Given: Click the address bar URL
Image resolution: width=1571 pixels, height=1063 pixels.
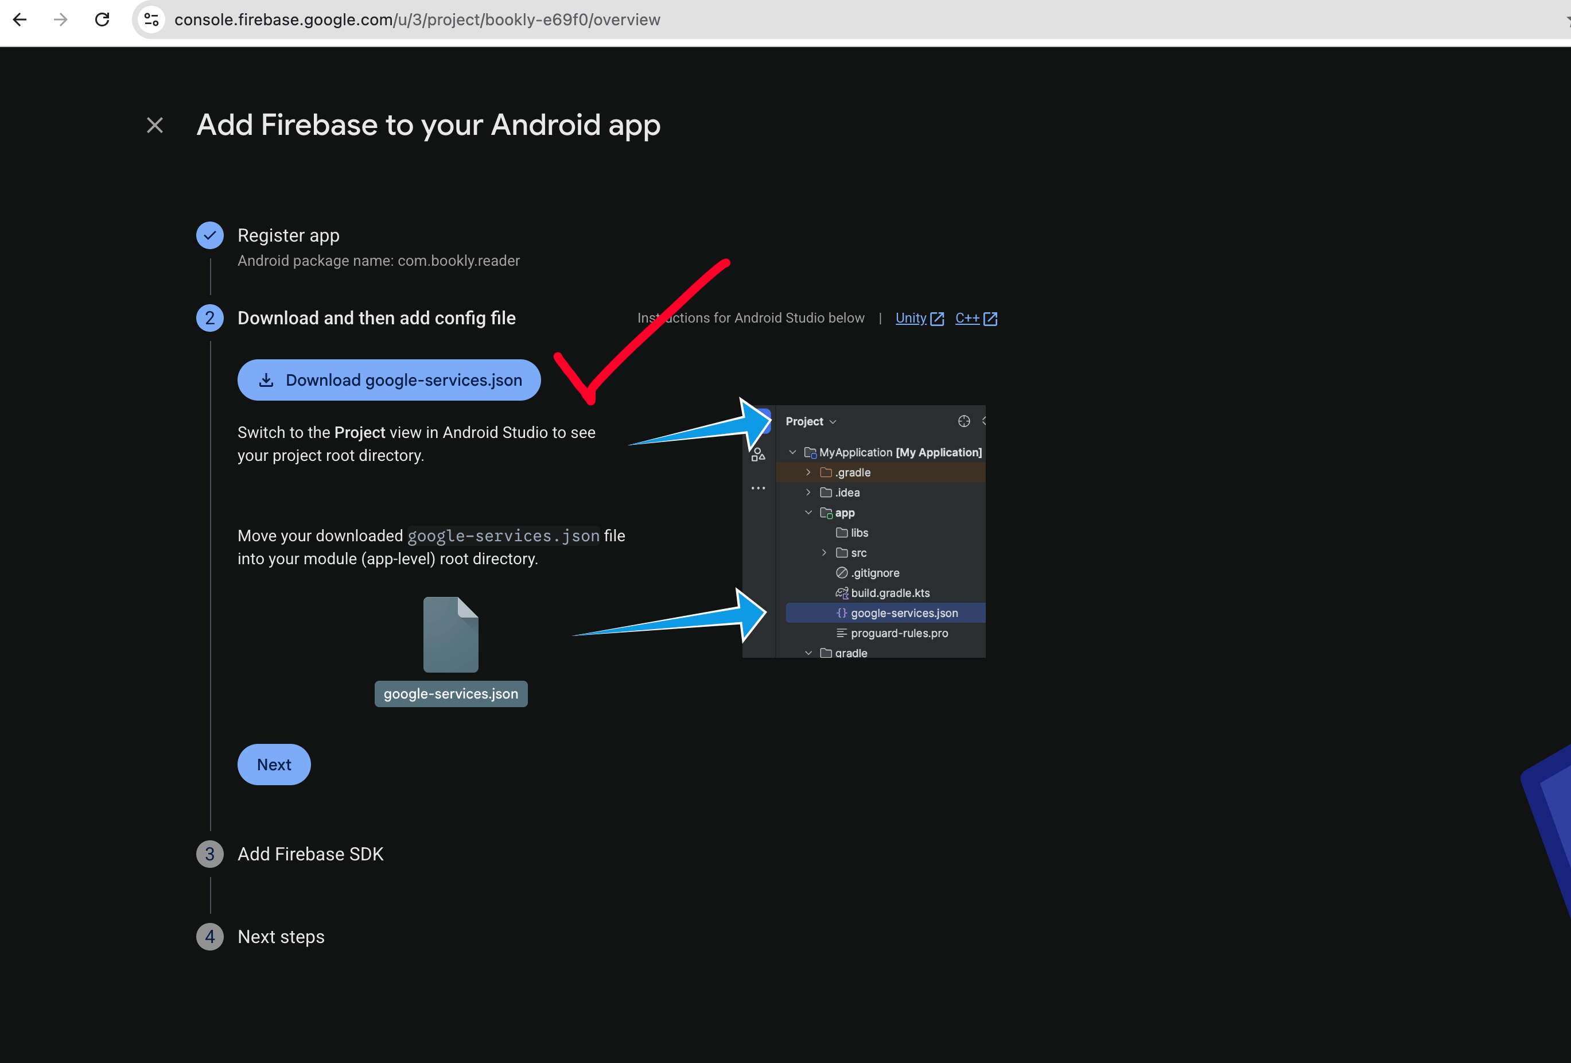Looking at the screenshot, I should [x=417, y=20].
